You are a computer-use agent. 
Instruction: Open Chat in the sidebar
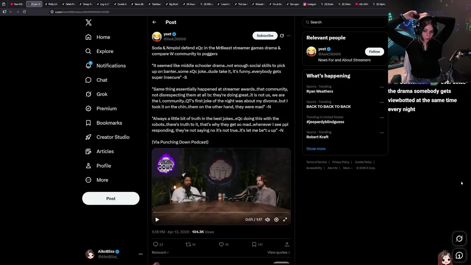click(96, 80)
